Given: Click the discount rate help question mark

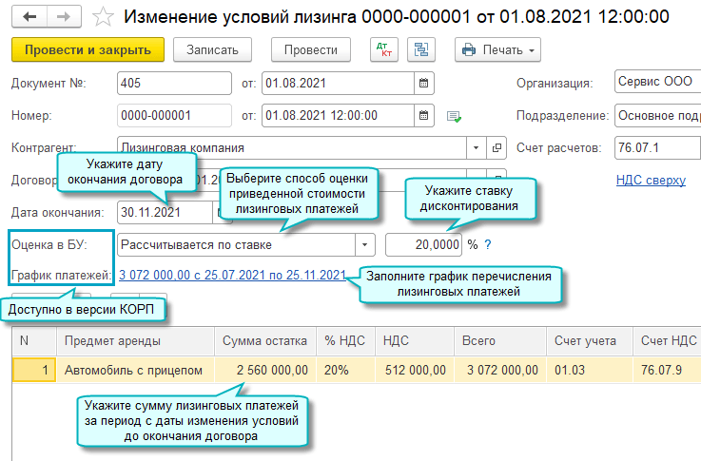Looking at the screenshot, I should pyautogui.click(x=488, y=245).
